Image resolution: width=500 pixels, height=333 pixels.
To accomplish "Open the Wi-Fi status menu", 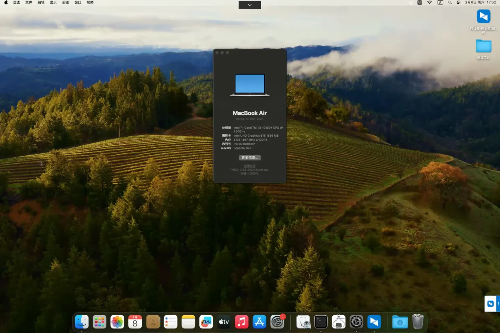I will tap(430, 2).
